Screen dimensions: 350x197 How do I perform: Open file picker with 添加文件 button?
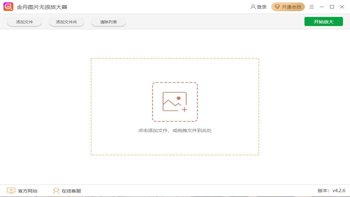coord(24,21)
